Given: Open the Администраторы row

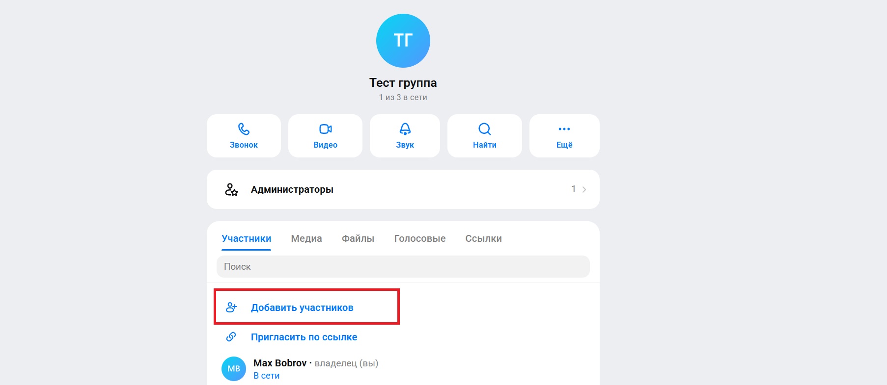Looking at the screenshot, I should click(x=403, y=189).
